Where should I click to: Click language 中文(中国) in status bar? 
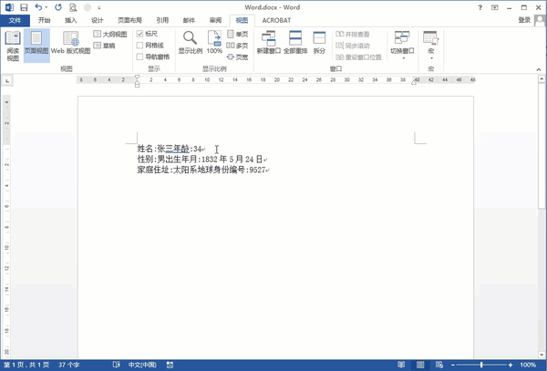[142, 365]
